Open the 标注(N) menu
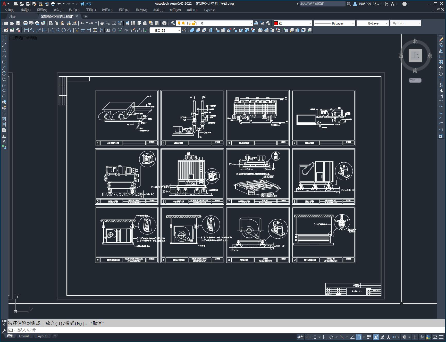 [124, 10]
